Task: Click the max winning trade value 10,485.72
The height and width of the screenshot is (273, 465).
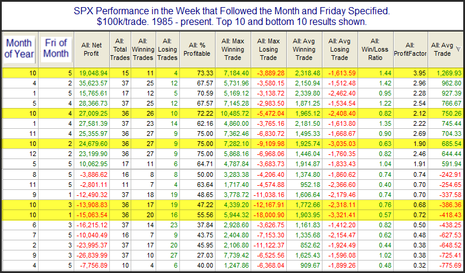Action: pos(234,113)
